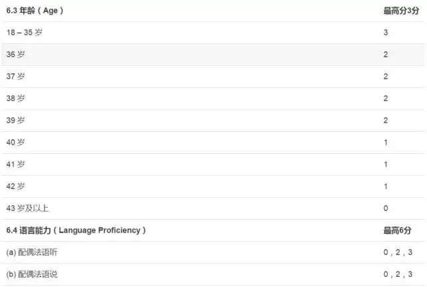Select the 41 岁 row
Image resolution: width=427 pixels, height=287 pixels.
(x=213, y=164)
